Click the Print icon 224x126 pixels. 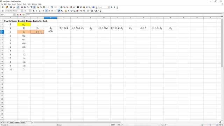click(x=25, y=7)
